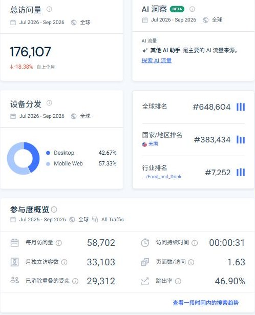Click info icon next to 已消除重叠的受众
This screenshot has height=315, width=255.
coord(75,281)
